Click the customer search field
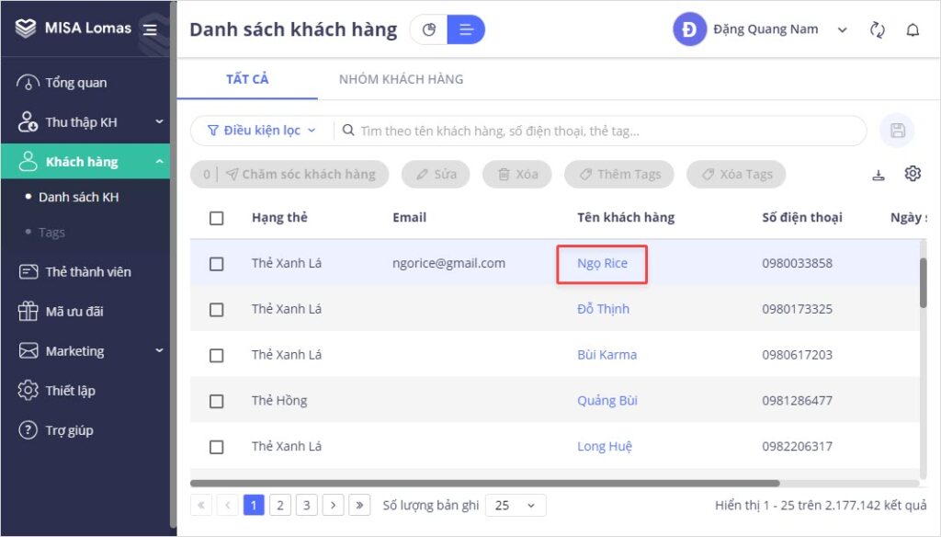This screenshot has width=941, height=537. [x=600, y=131]
